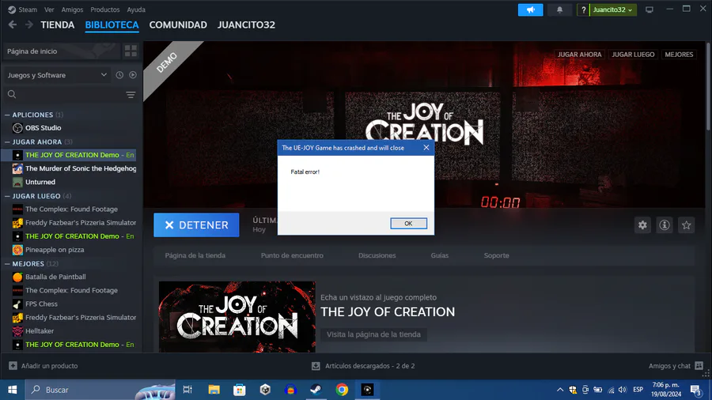Open Microsoft Store from the taskbar
Image resolution: width=712 pixels, height=400 pixels.
tap(239, 390)
